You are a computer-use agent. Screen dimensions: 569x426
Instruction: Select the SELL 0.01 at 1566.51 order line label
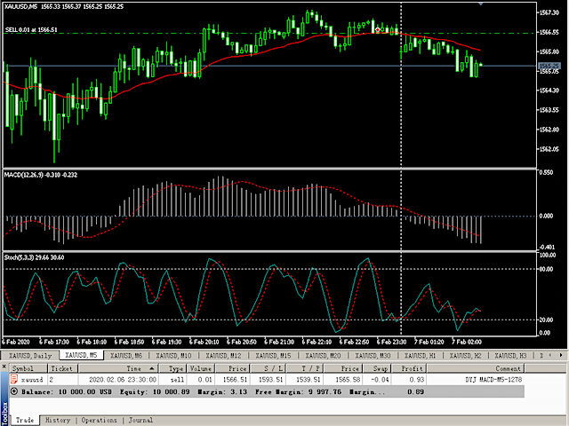point(32,29)
